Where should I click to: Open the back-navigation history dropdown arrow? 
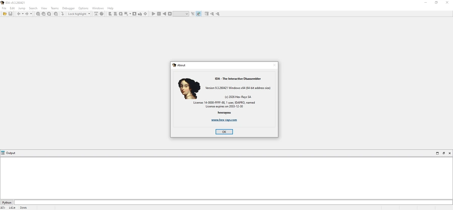pyautogui.click(x=23, y=14)
